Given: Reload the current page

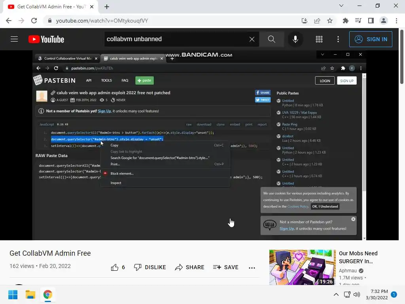Looking at the screenshot, I should tap(34, 21).
